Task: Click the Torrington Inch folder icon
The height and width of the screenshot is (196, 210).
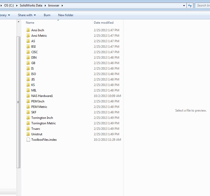Action: tap(28, 118)
